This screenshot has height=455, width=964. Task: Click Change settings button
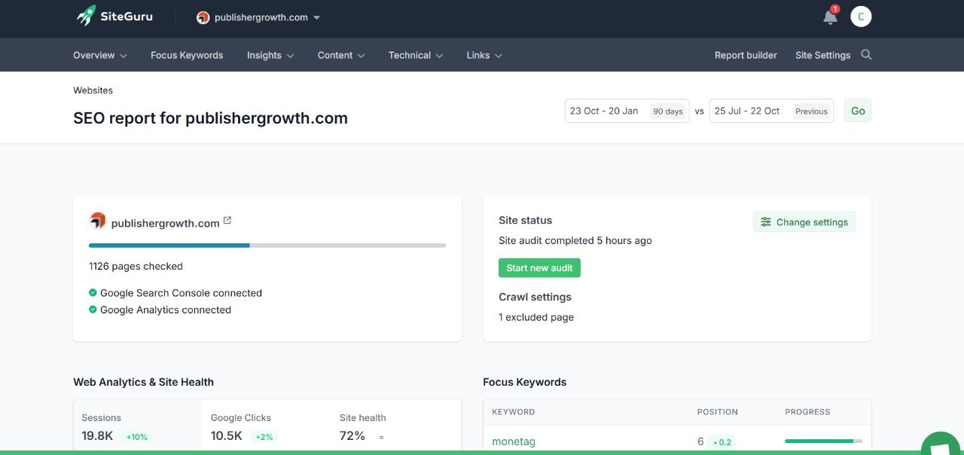pyautogui.click(x=804, y=221)
